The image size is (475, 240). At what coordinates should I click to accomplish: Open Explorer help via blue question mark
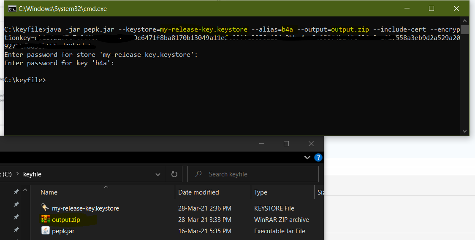click(x=318, y=157)
